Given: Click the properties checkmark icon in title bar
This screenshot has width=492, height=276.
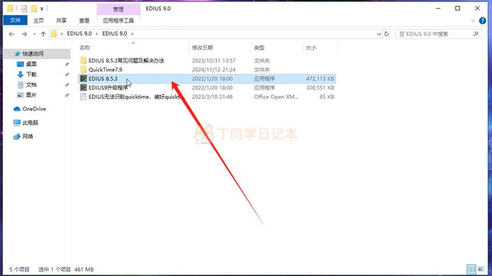Looking at the screenshot, I should point(24,9).
